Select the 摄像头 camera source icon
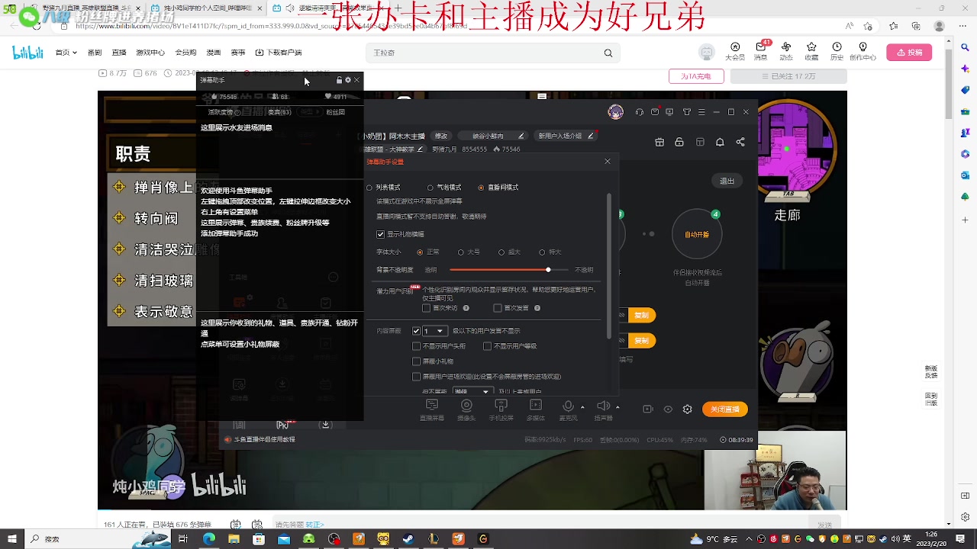 [x=466, y=405]
